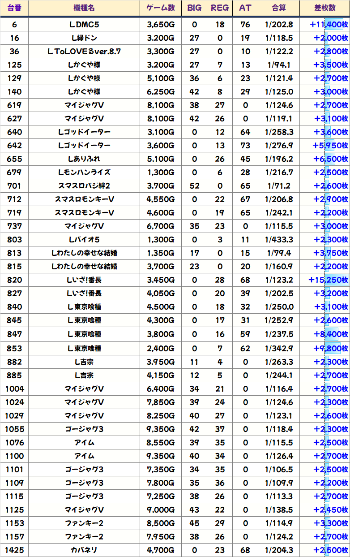This screenshot has height=557, width=350.
Task: Select the AT column header
Action: (x=245, y=8)
